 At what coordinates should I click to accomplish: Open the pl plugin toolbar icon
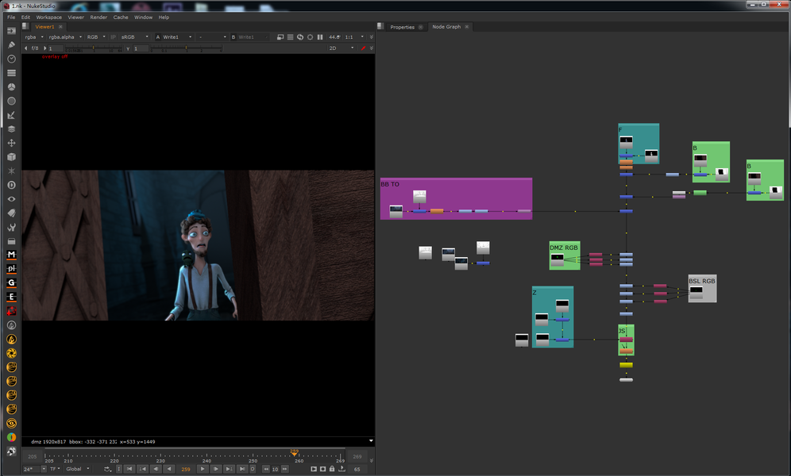(11, 269)
